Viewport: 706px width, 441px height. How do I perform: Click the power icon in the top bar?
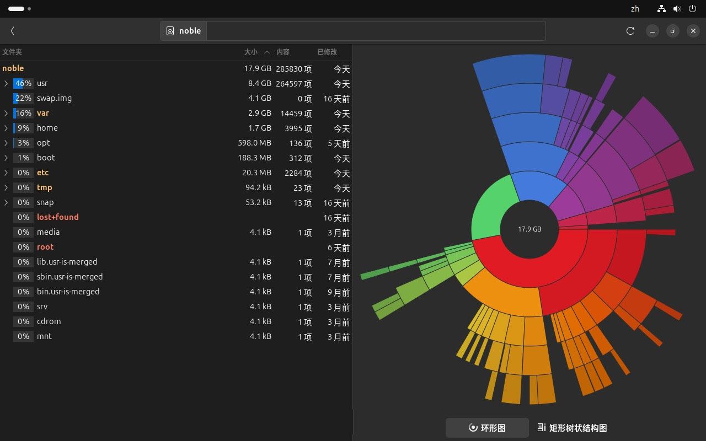click(x=692, y=9)
